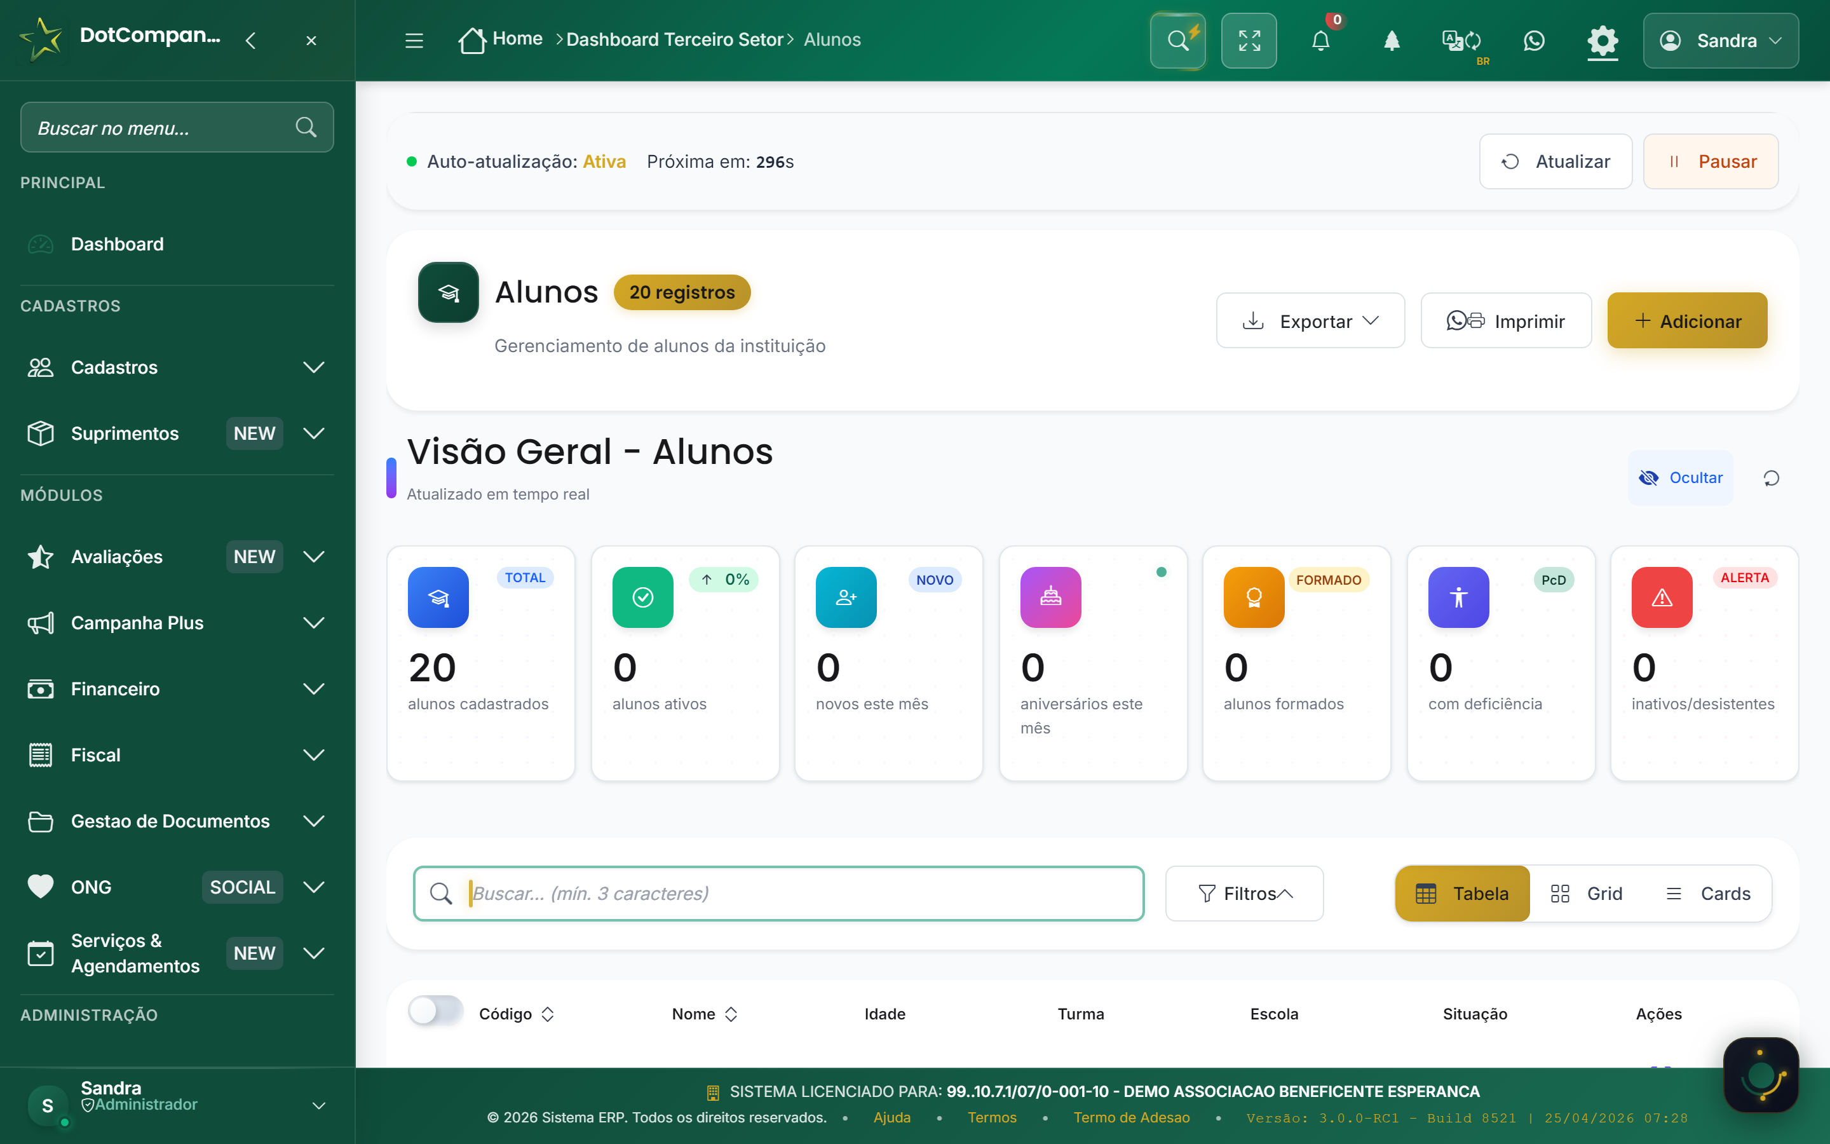Screen dimensions: 1830x1144
Task: Click the Escola column header
Action: [1274, 1014]
